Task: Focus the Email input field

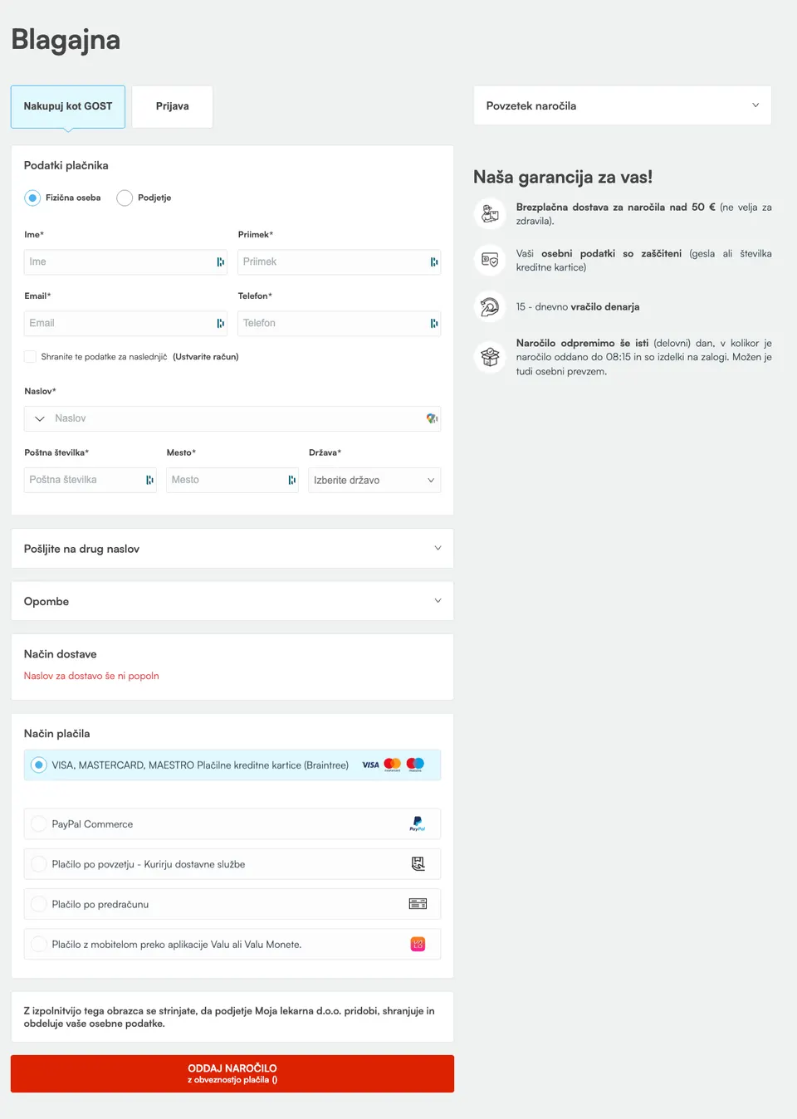Action: coord(126,324)
